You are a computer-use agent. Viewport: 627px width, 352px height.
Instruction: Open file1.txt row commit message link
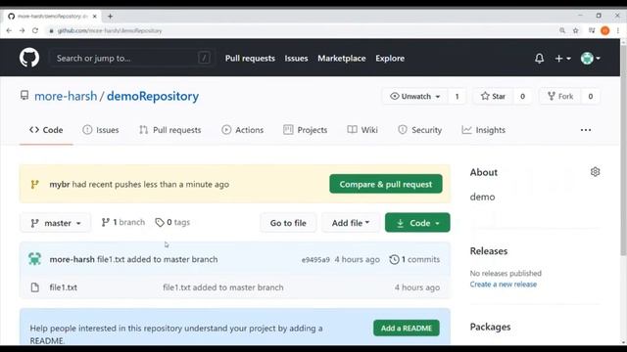coord(223,287)
